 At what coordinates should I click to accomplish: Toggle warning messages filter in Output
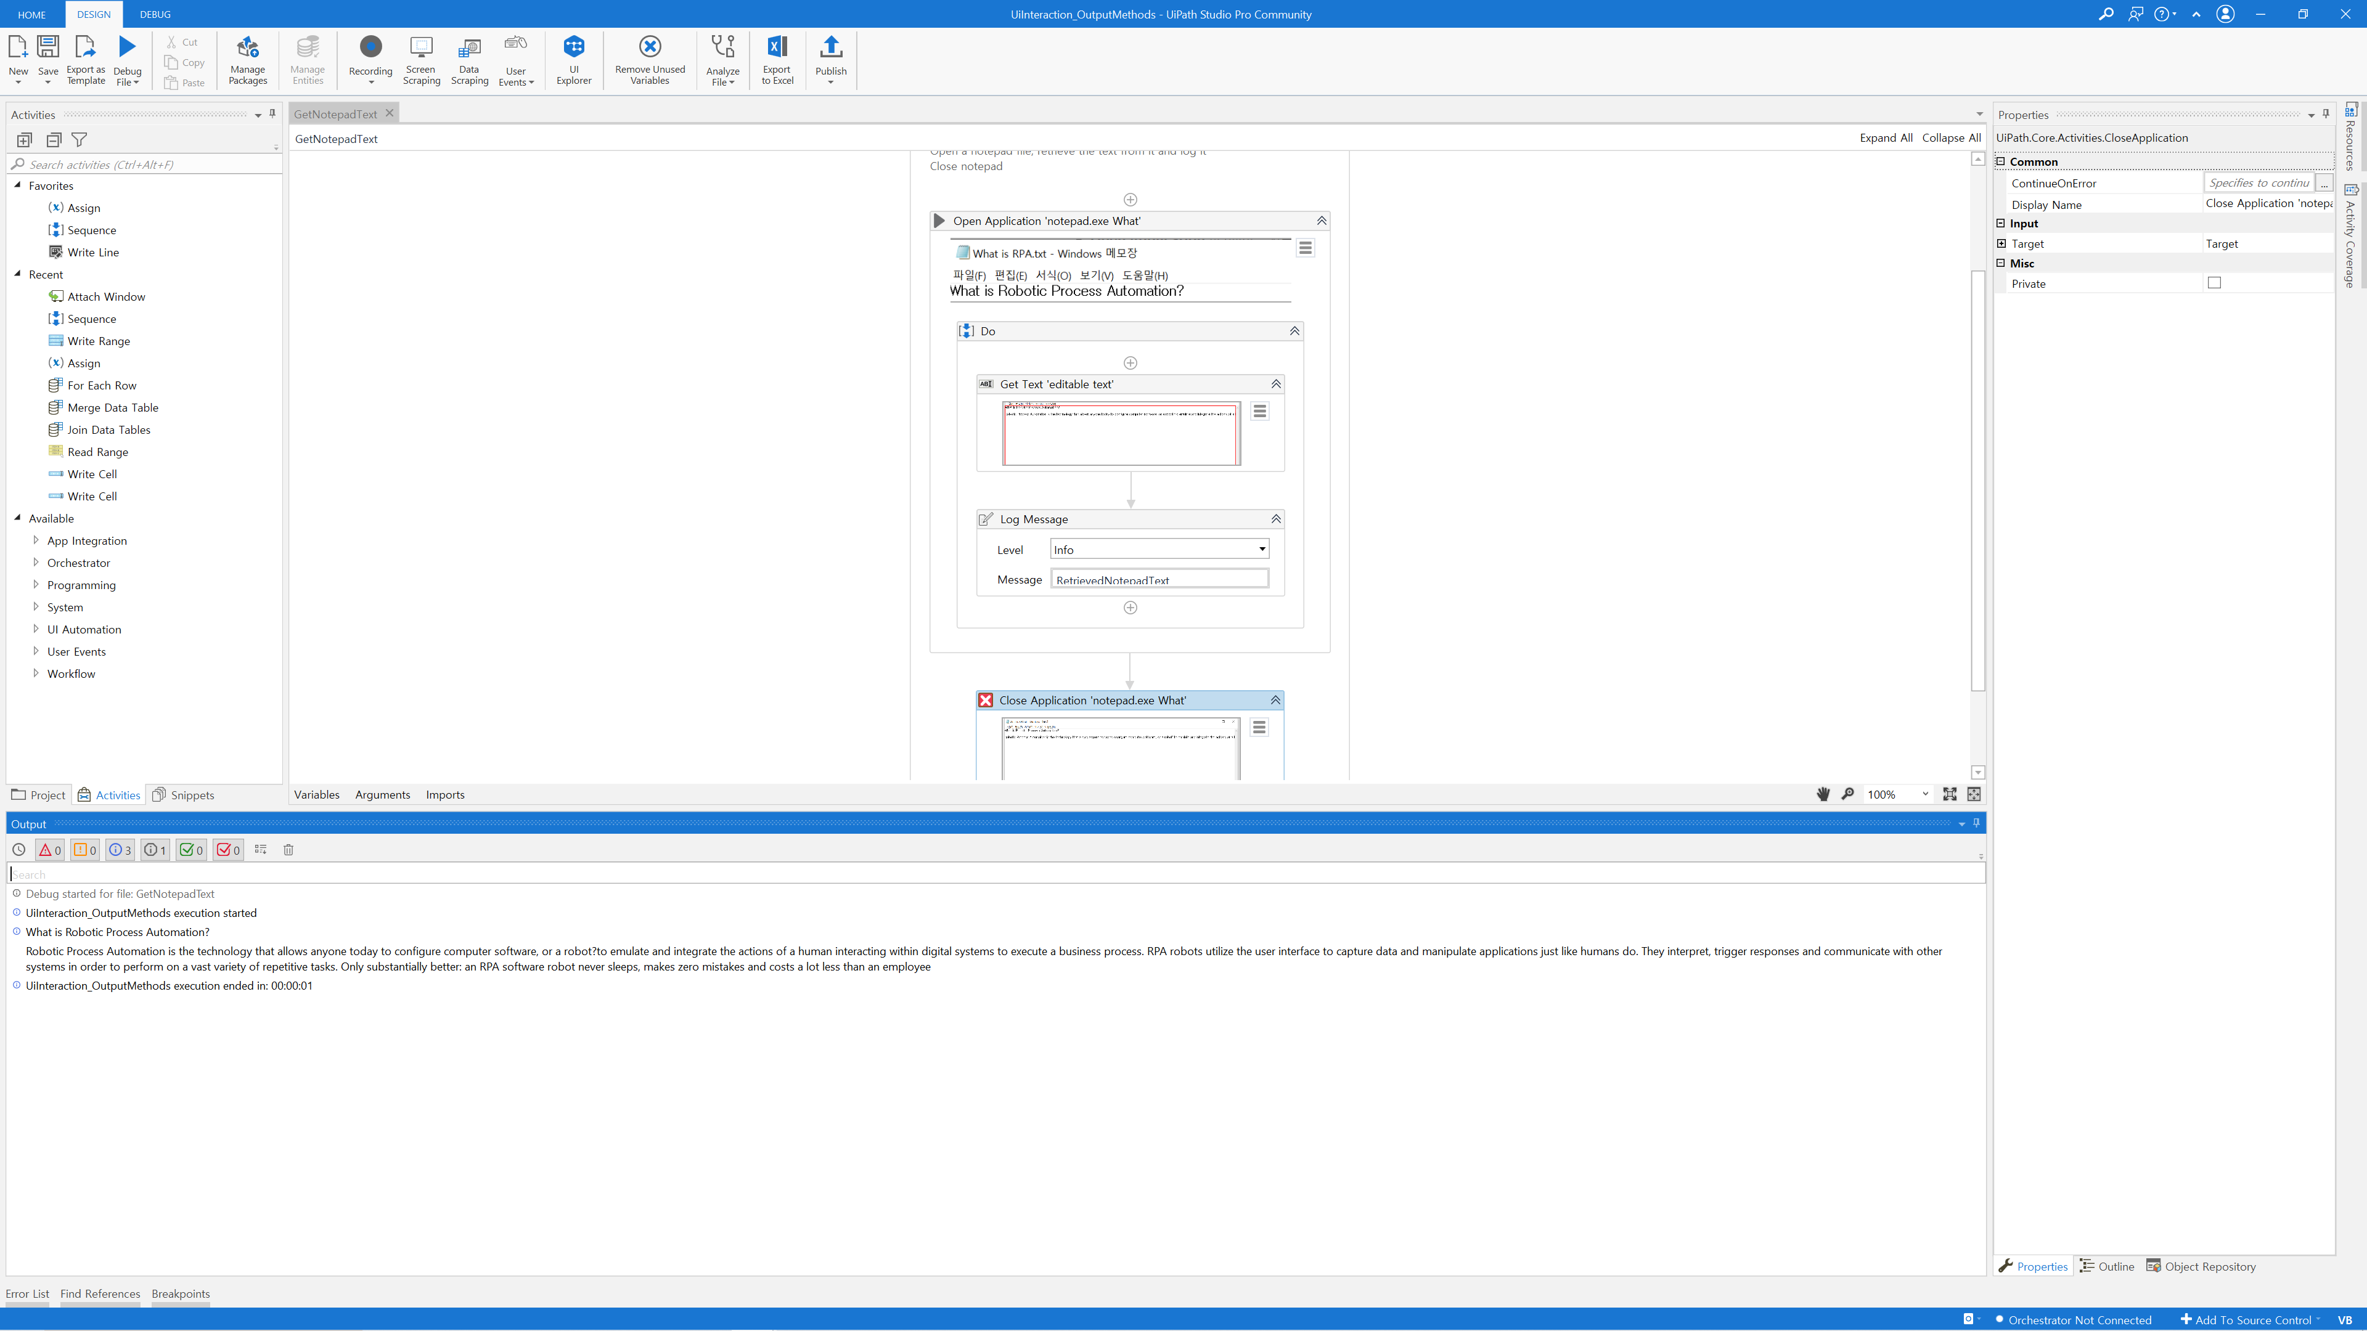tap(84, 850)
